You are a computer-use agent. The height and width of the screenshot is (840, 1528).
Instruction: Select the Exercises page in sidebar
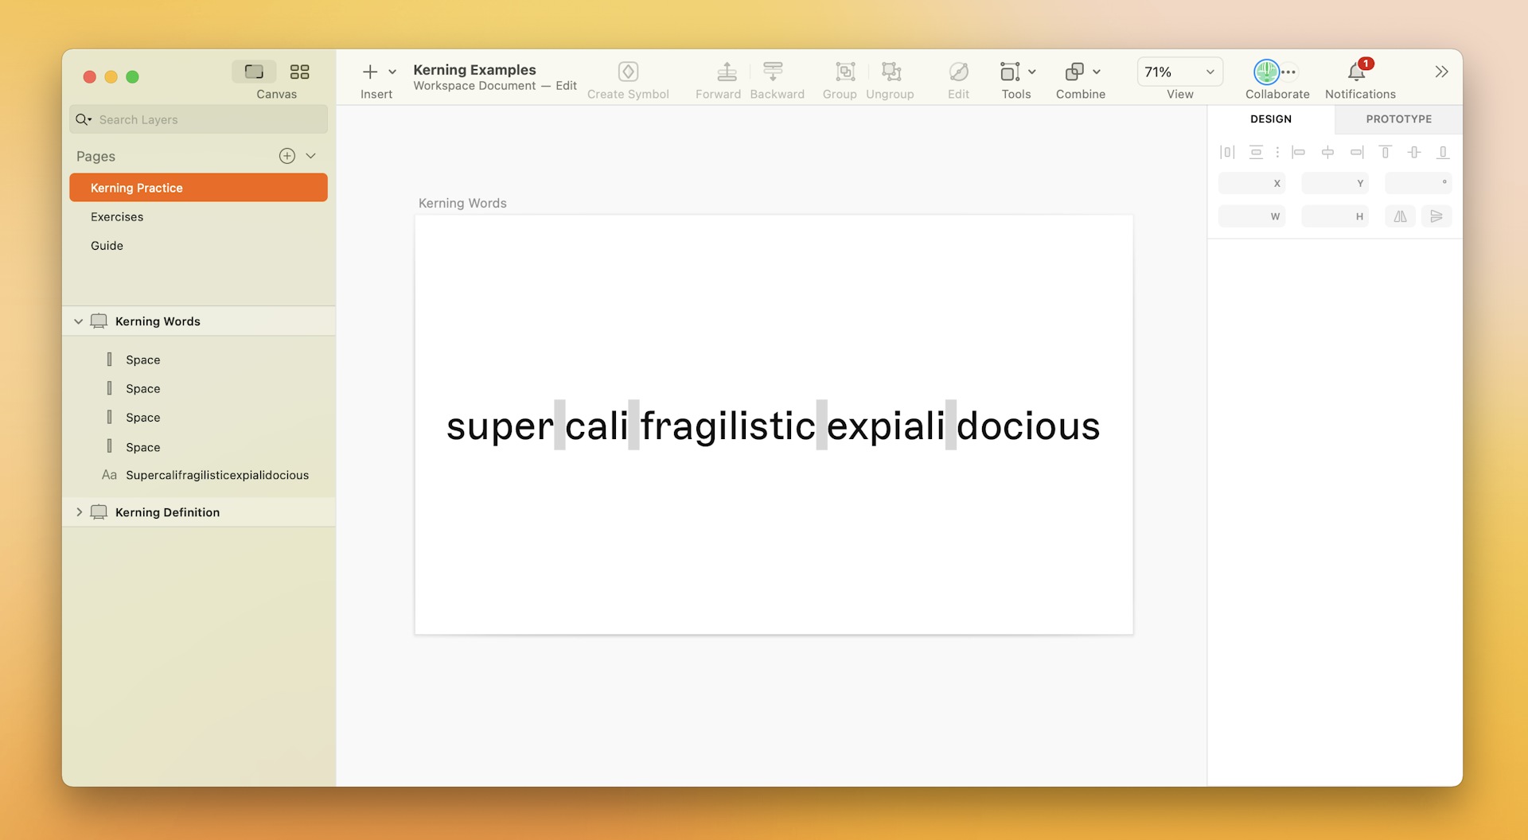117,216
